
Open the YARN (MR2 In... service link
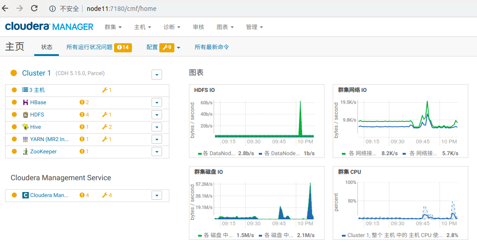(50, 139)
